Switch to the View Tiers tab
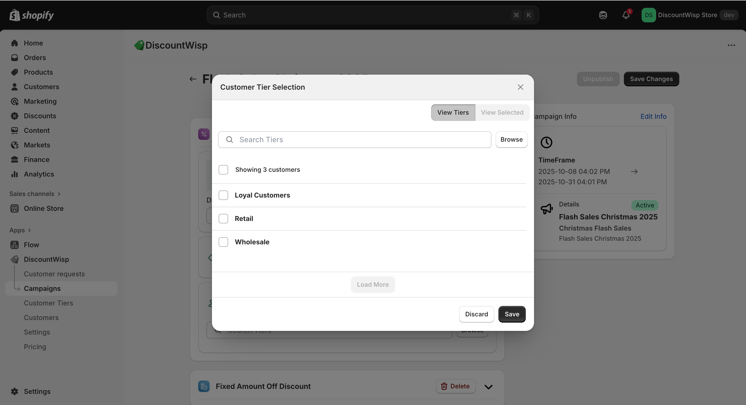This screenshot has width=746, height=405. coord(453,113)
